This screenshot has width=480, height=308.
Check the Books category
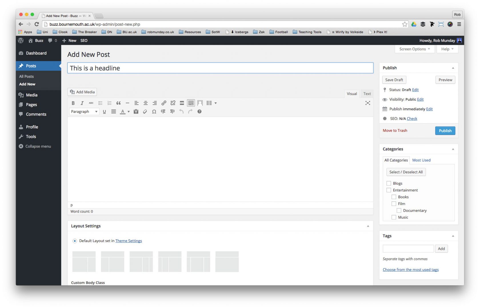(x=394, y=197)
